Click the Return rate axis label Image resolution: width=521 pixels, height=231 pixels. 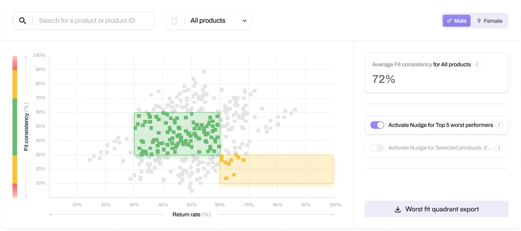(192, 214)
